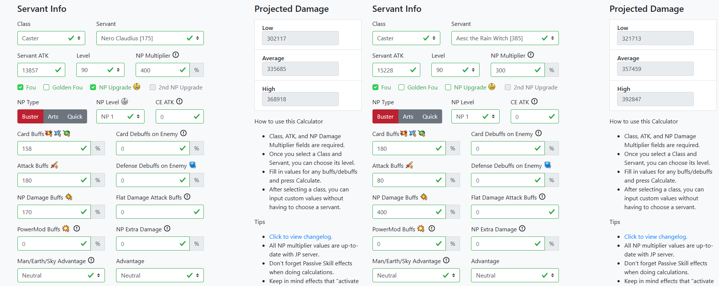Image resolution: width=719 pixels, height=286 pixels.
Task: Select Quick NP type in Aesc panel
Action: 430,116
